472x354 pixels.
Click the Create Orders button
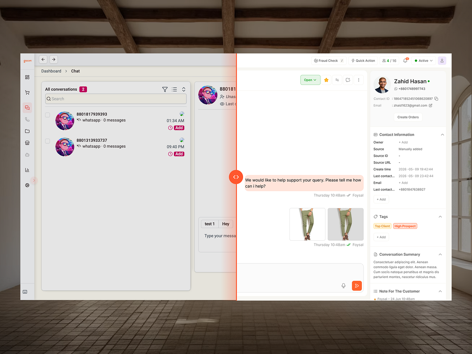pos(408,117)
